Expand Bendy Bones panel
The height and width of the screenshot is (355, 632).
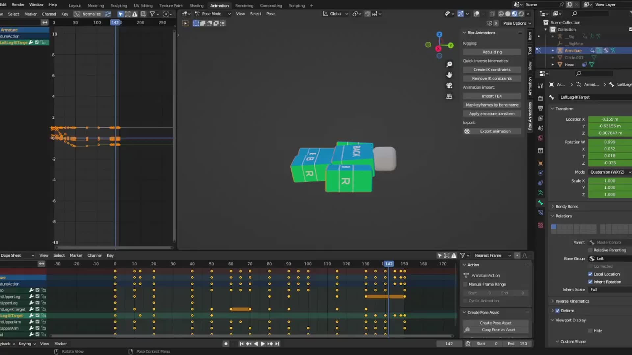(x=566, y=206)
